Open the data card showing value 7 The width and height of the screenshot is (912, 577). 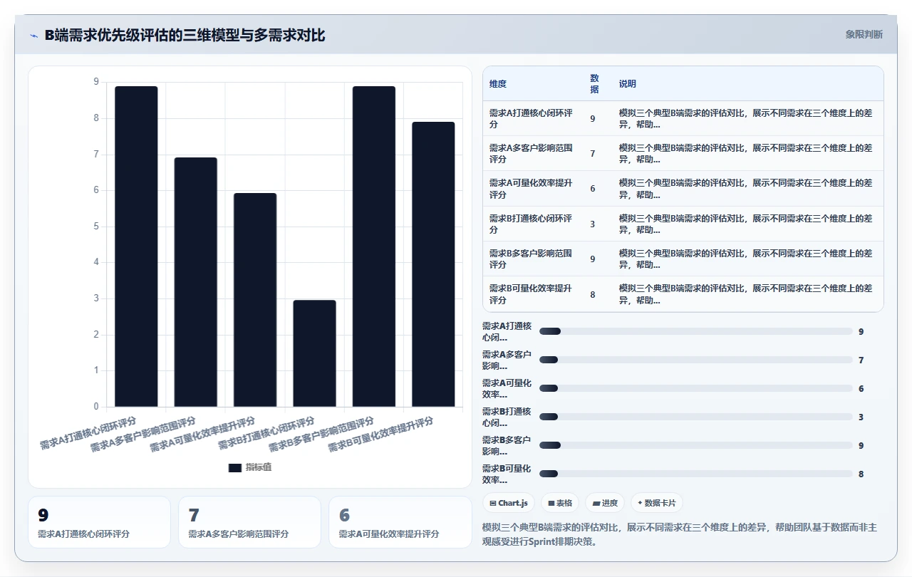pos(250,522)
